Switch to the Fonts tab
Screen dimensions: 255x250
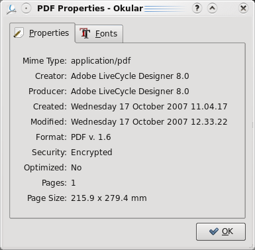[x=99, y=34]
